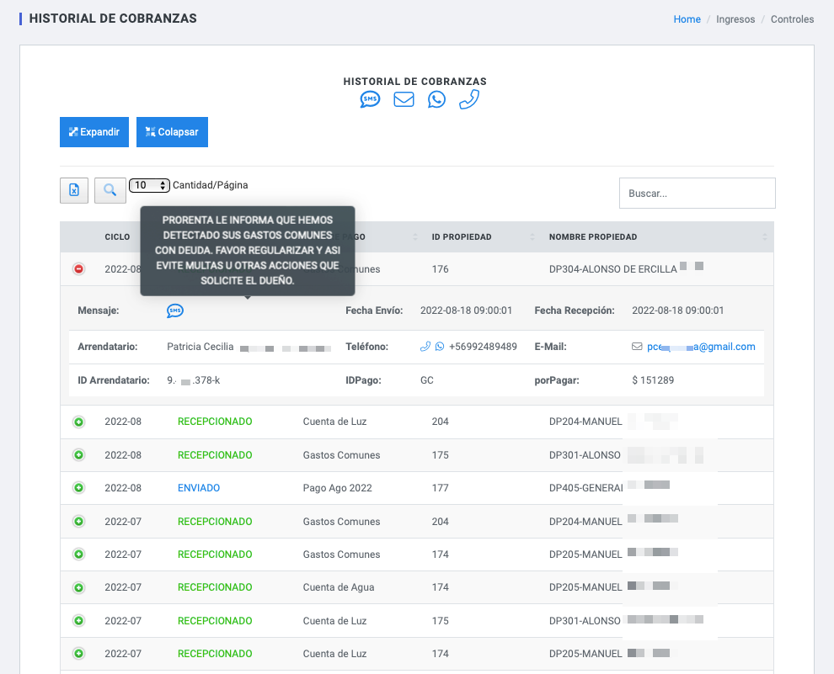The width and height of the screenshot is (834, 674).
Task: Click the $ 151289 porPagar value
Action: [653, 380]
